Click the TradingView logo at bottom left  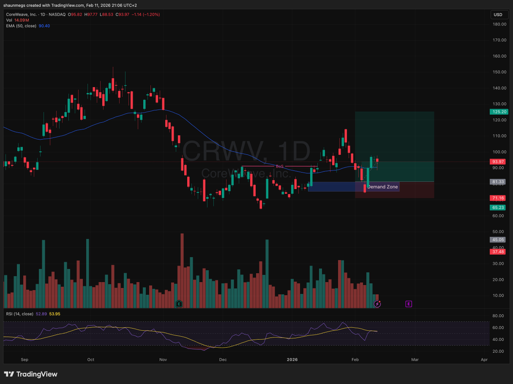click(x=31, y=374)
